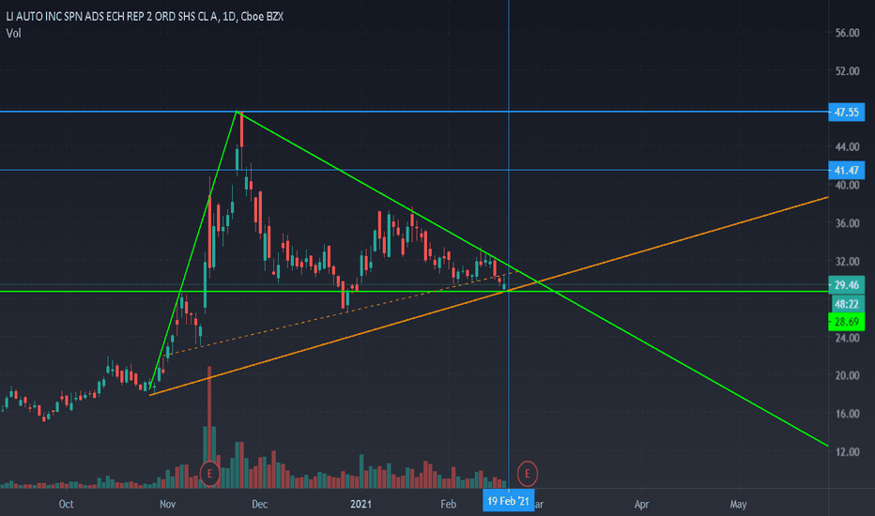Viewport: 875px width, 516px height.
Task: Click the 'Dec' time axis label
Action: 259,505
